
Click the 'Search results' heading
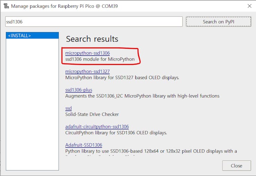[92, 39]
